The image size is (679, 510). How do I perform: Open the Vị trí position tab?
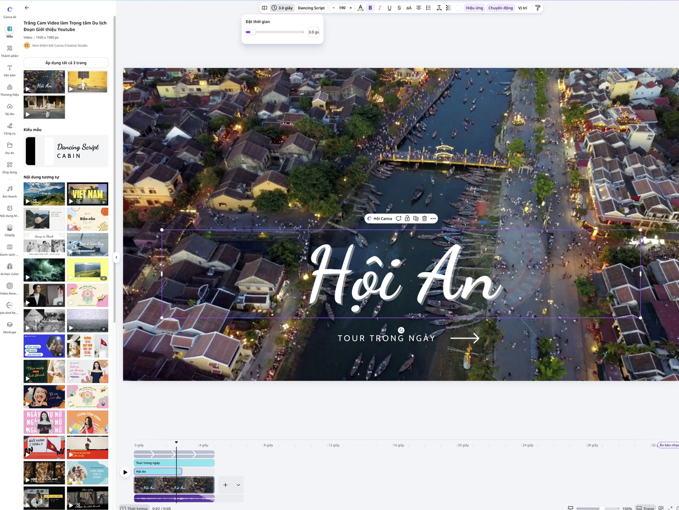523,8
